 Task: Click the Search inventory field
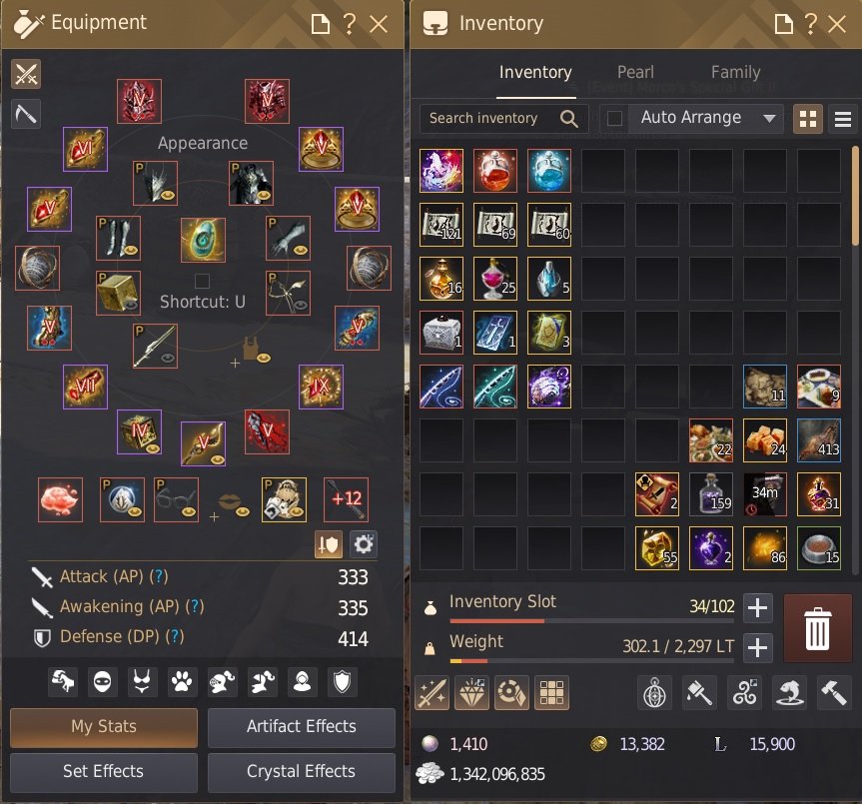(503, 118)
